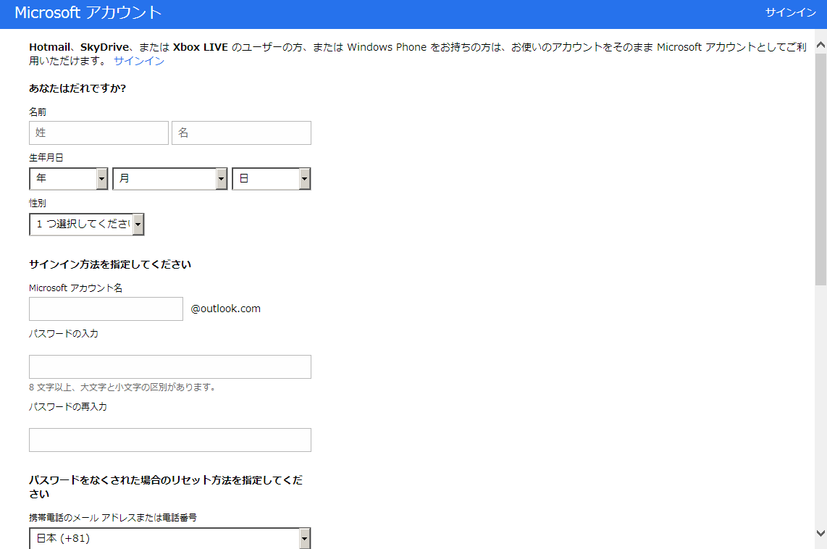Focus the 姓 last name field

(98, 133)
